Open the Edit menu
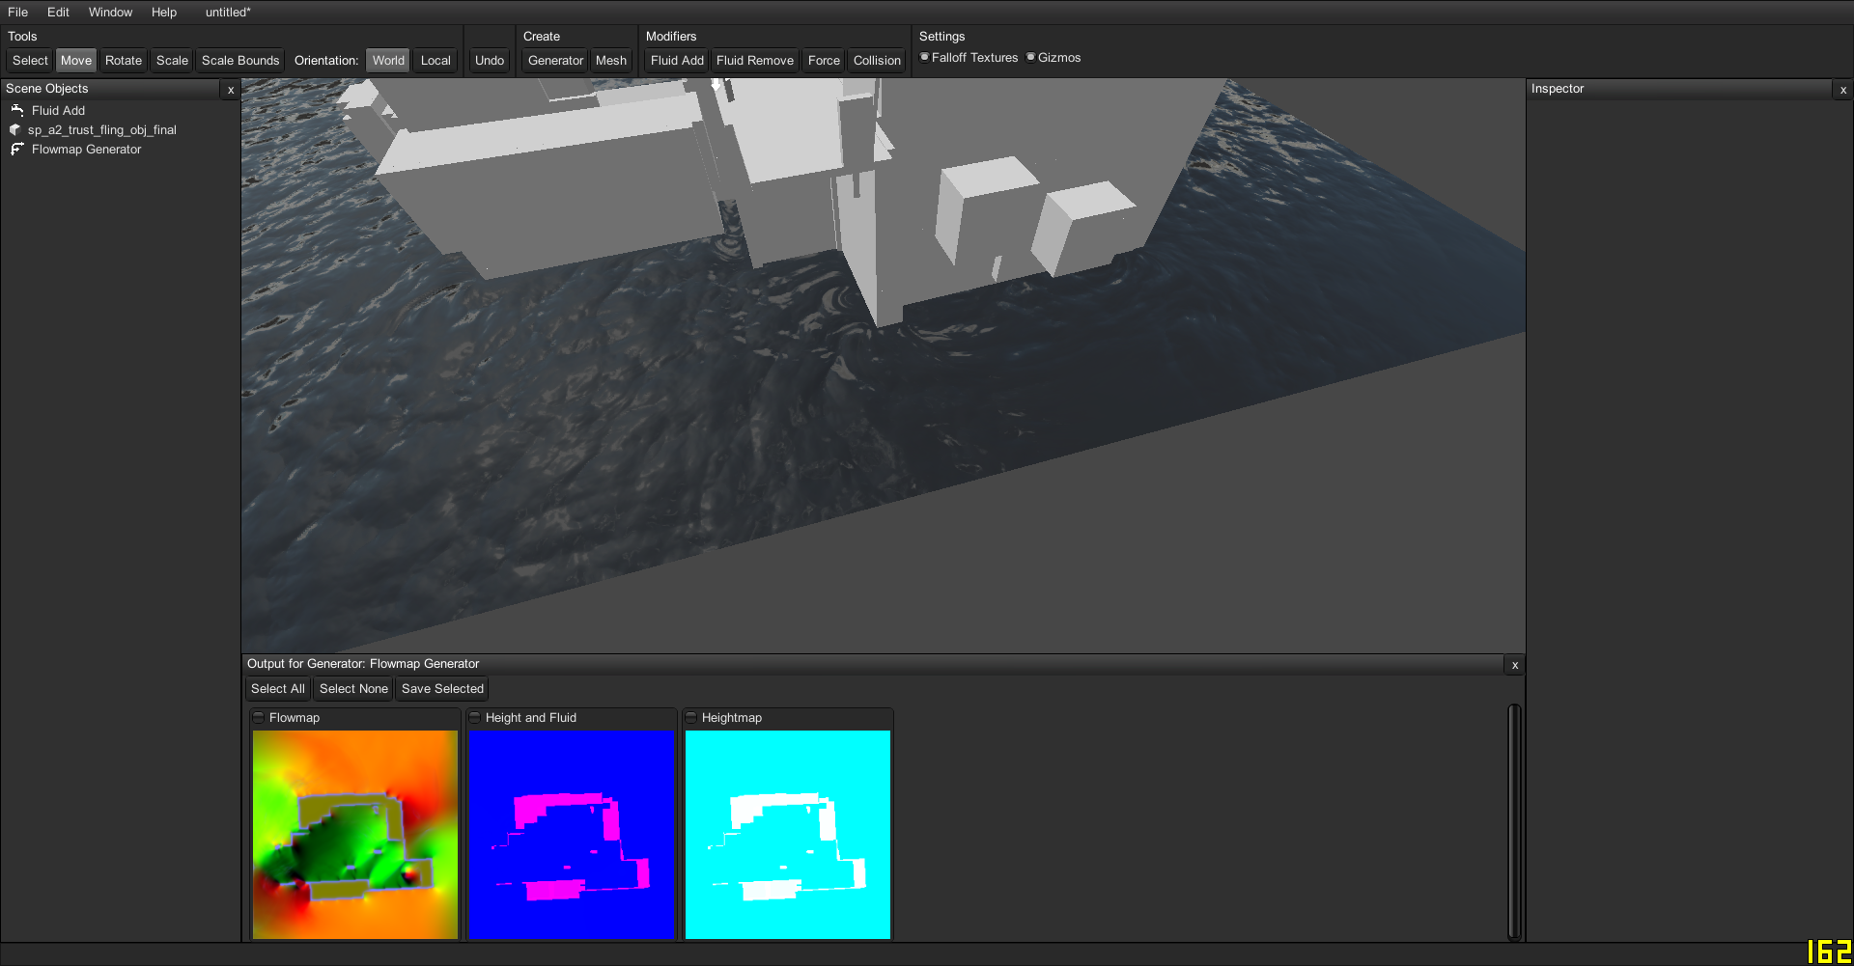Viewport: 1854px width, 966px height. pos(58,13)
